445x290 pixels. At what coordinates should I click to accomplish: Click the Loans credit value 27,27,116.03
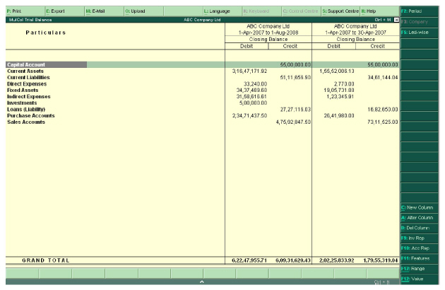click(295, 110)
